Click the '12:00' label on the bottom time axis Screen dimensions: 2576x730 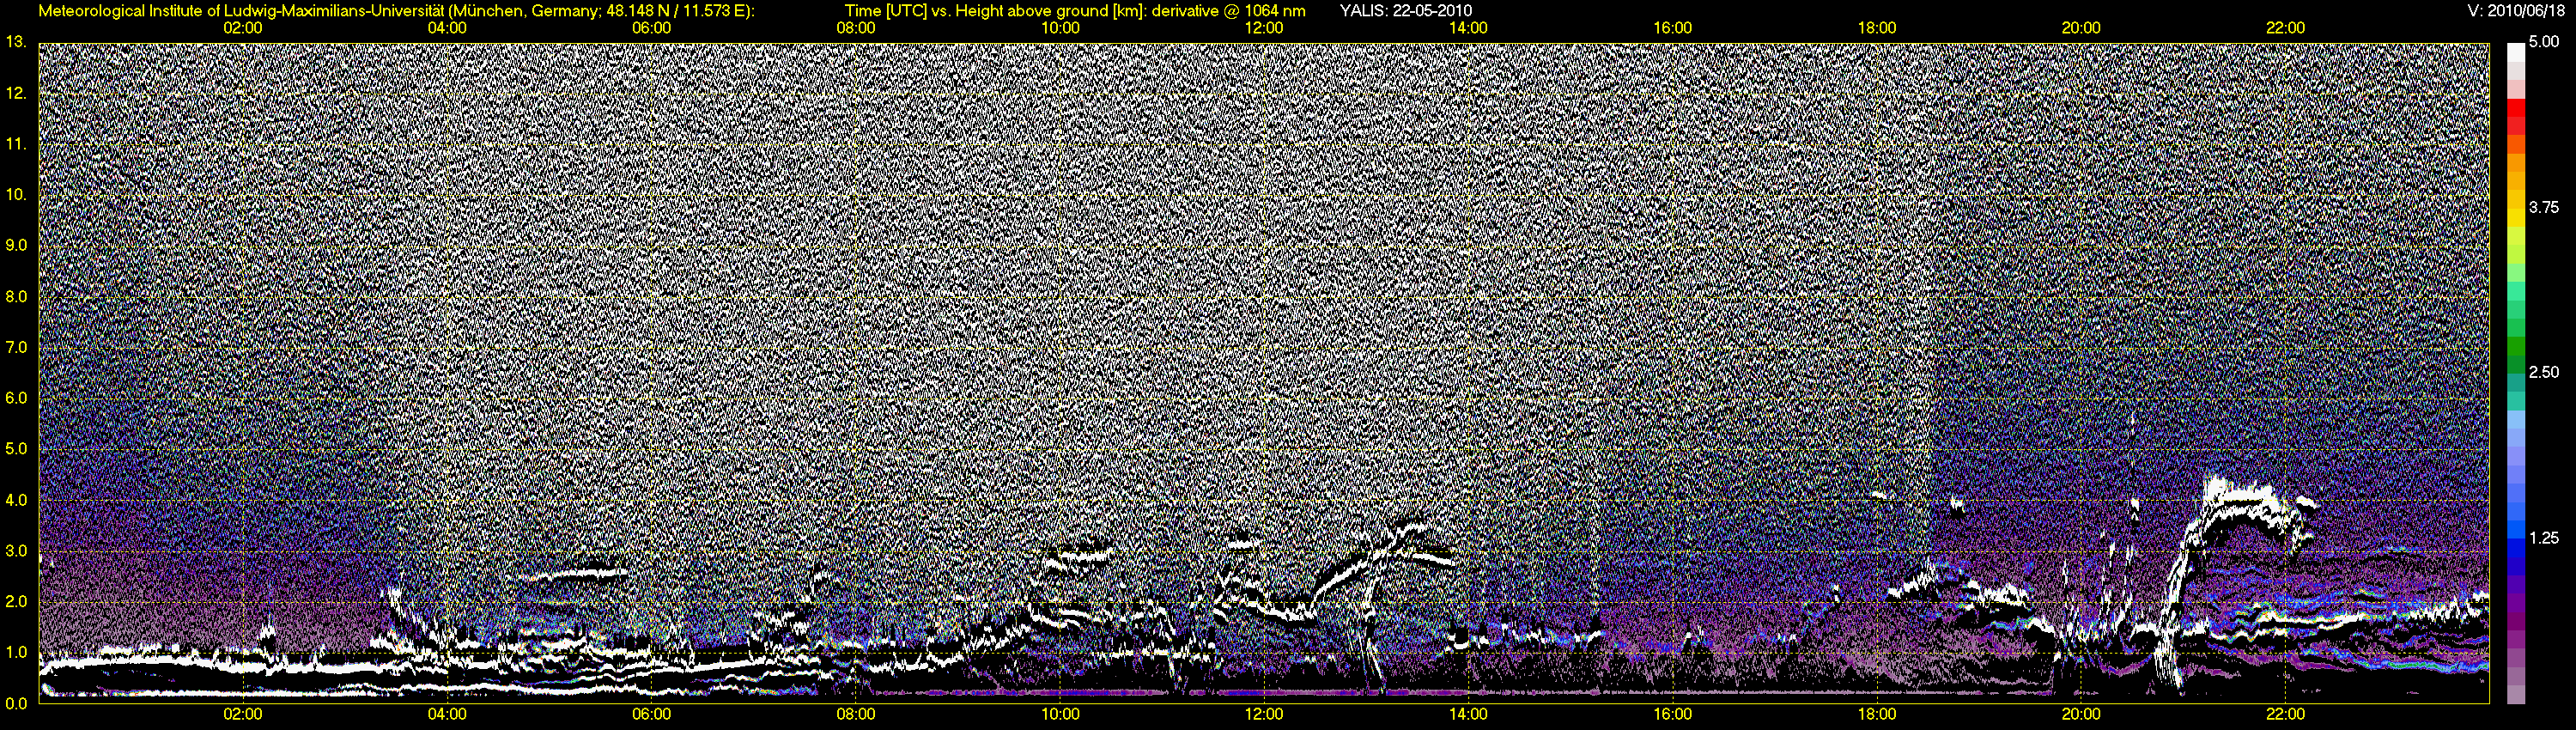click(x=1264, y=714)
